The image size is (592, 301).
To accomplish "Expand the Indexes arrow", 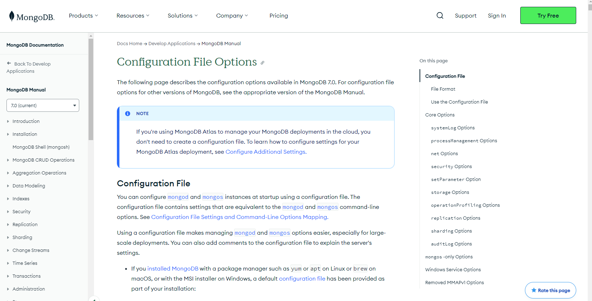I will coord(8,199).
